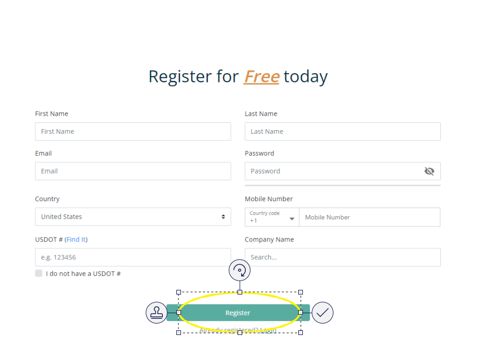The width and height of the screenshot is (486, 364).
Task: Click the stamp icon beside the annotation
Action: pos(157,313)
